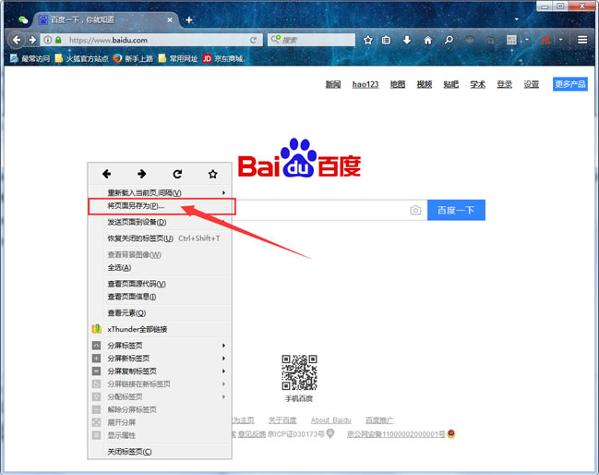The image size is (599, 475).
Task: Open the downloads arrow icon
Action: click(x=407, y=40)
